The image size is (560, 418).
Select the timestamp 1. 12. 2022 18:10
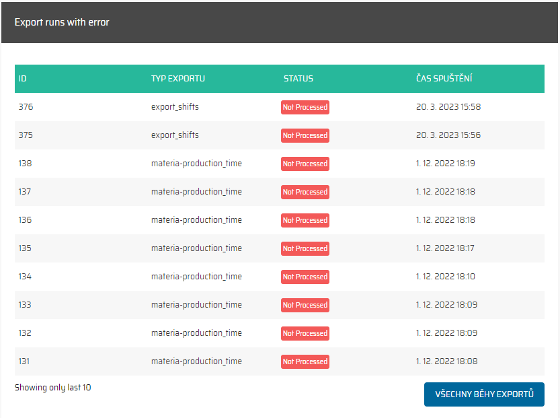point(446,277)
